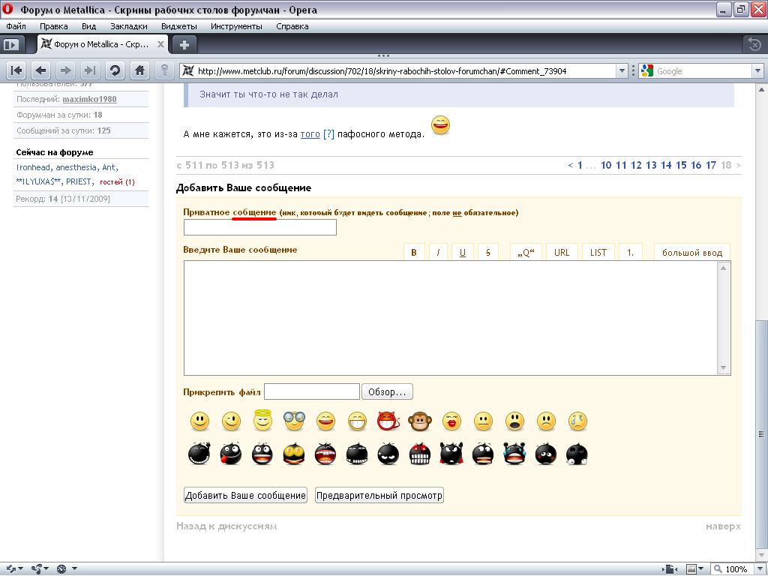Insert the monkey smiley
768x576 pixels.
[419, 421]
